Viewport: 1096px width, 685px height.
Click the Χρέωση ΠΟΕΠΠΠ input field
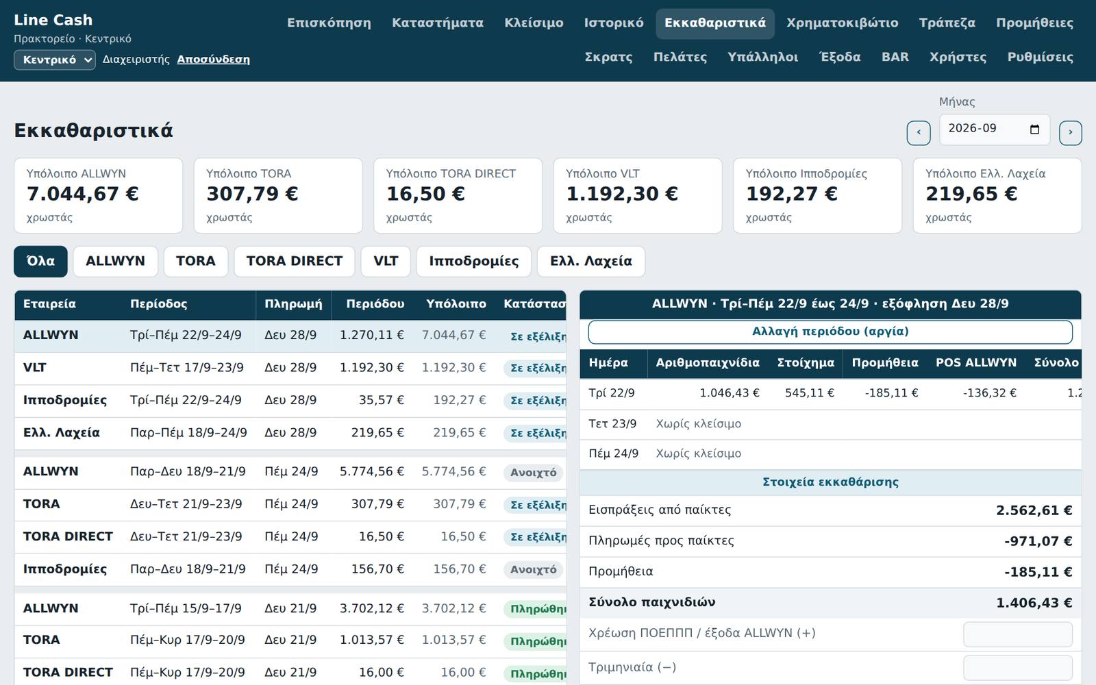[1018, 634]
